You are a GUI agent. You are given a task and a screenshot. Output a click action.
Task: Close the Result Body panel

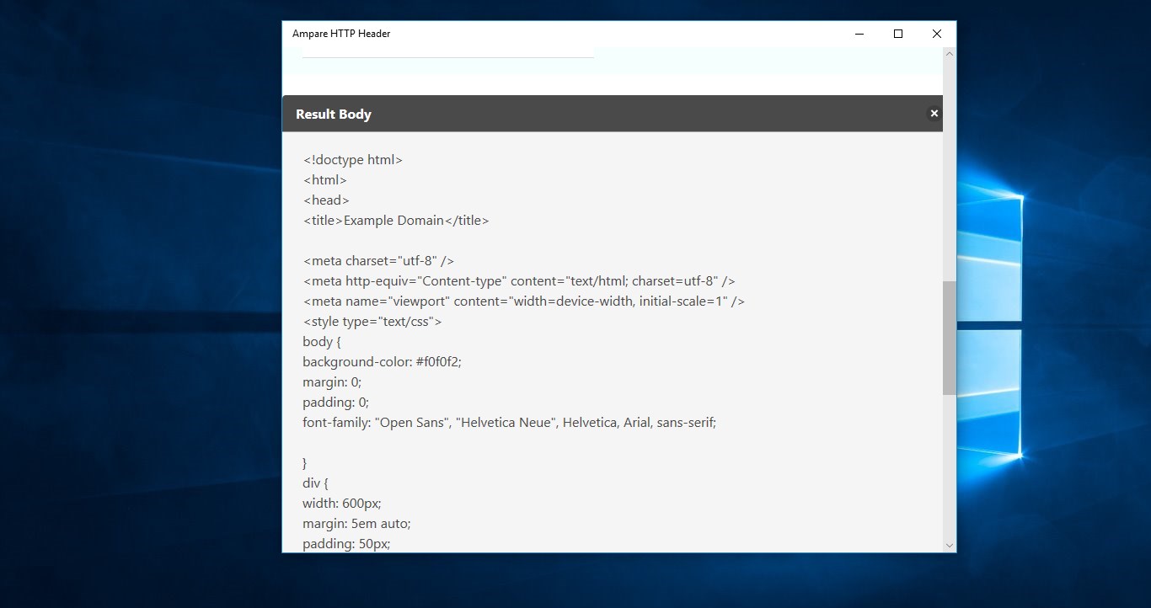tap(934, 114)
